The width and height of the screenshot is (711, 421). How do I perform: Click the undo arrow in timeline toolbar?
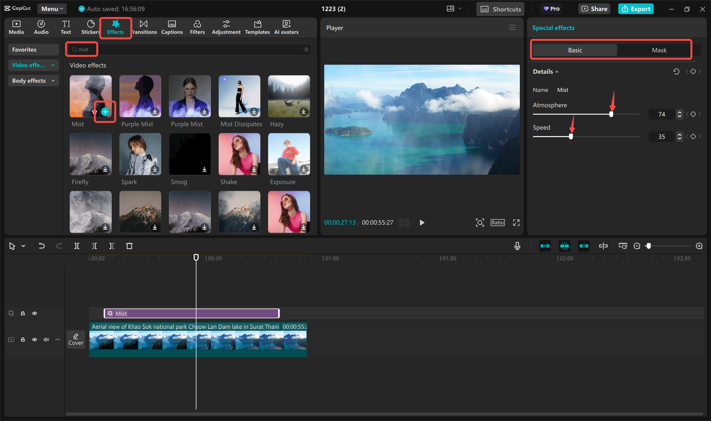42,246
